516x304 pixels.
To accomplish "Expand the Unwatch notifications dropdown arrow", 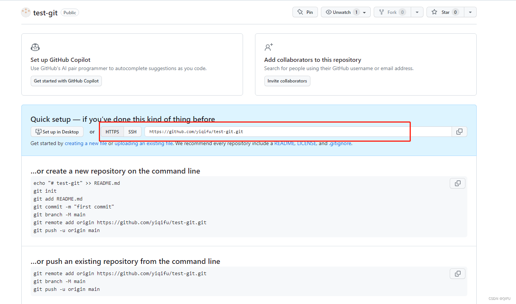I will click(x=364, y=12).
